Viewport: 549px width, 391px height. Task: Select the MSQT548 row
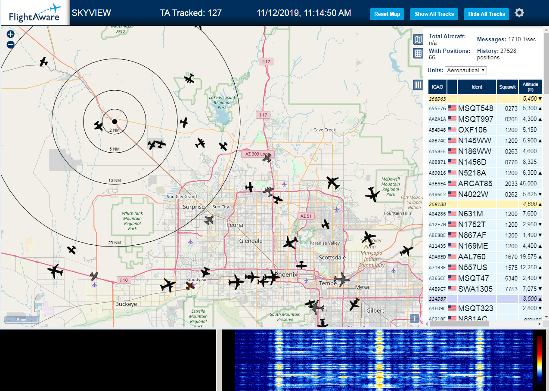point(485,108)
